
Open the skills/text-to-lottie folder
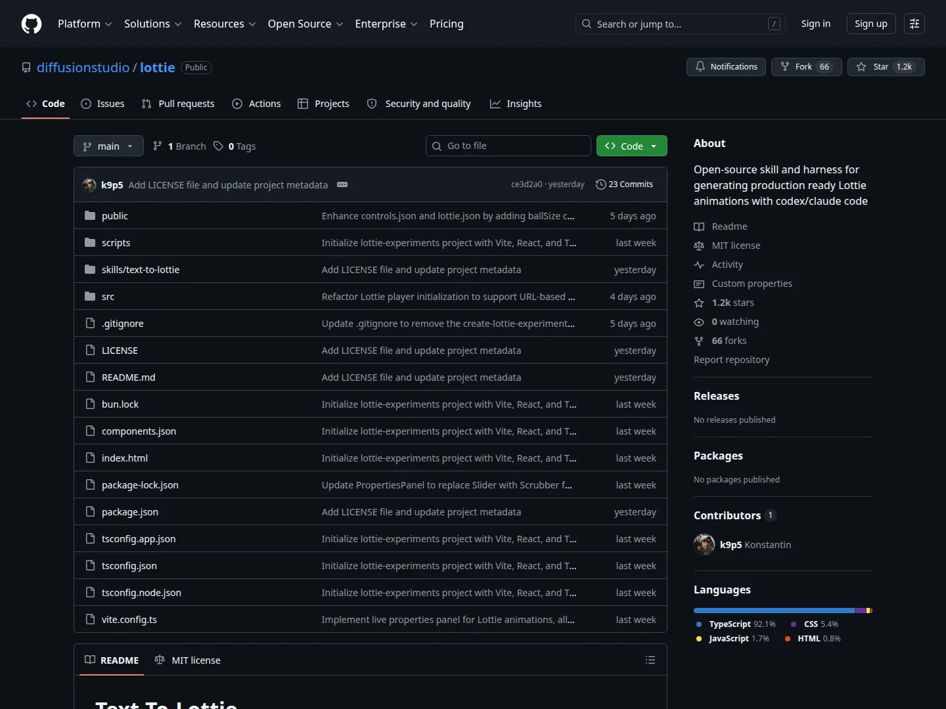coord(141,269)
